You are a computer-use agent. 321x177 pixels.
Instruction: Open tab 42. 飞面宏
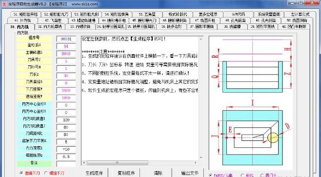53,20
